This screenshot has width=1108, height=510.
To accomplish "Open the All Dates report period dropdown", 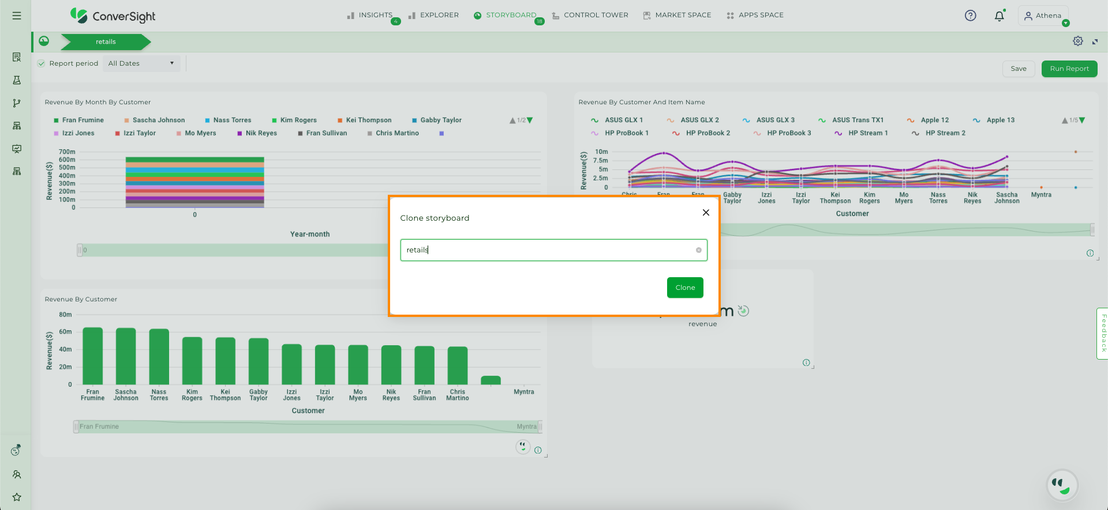I will [141, 63].
